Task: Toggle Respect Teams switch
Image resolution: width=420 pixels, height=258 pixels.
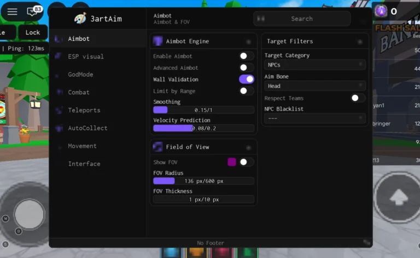Action: (x=358, y=98)
